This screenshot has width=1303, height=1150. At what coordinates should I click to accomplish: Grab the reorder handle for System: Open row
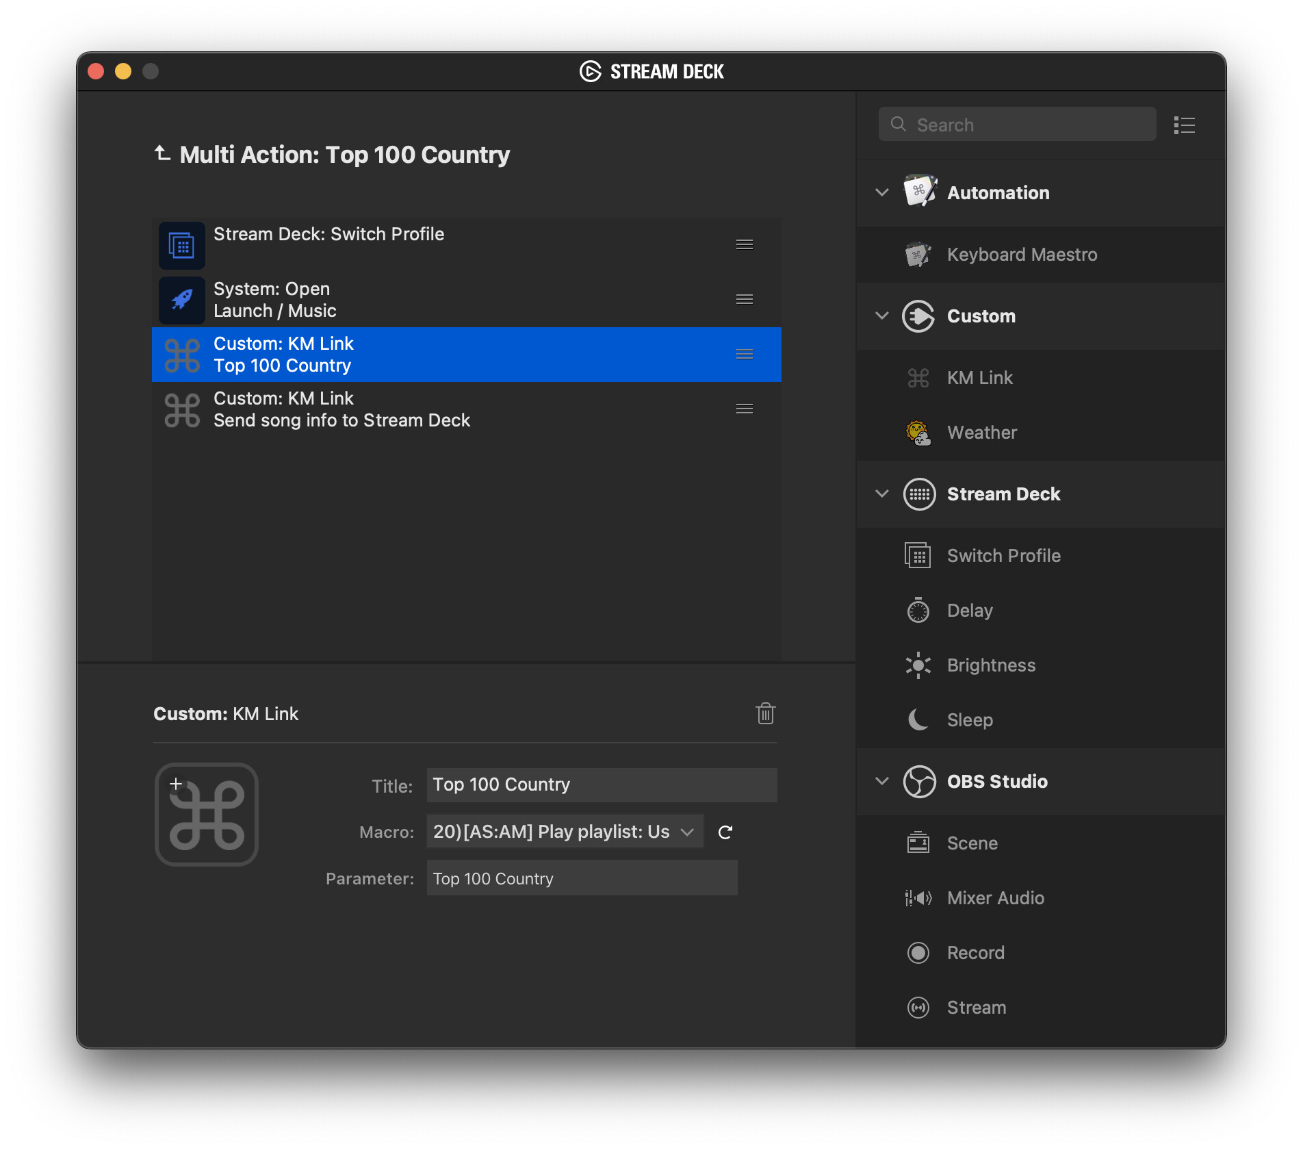point(745,299)
